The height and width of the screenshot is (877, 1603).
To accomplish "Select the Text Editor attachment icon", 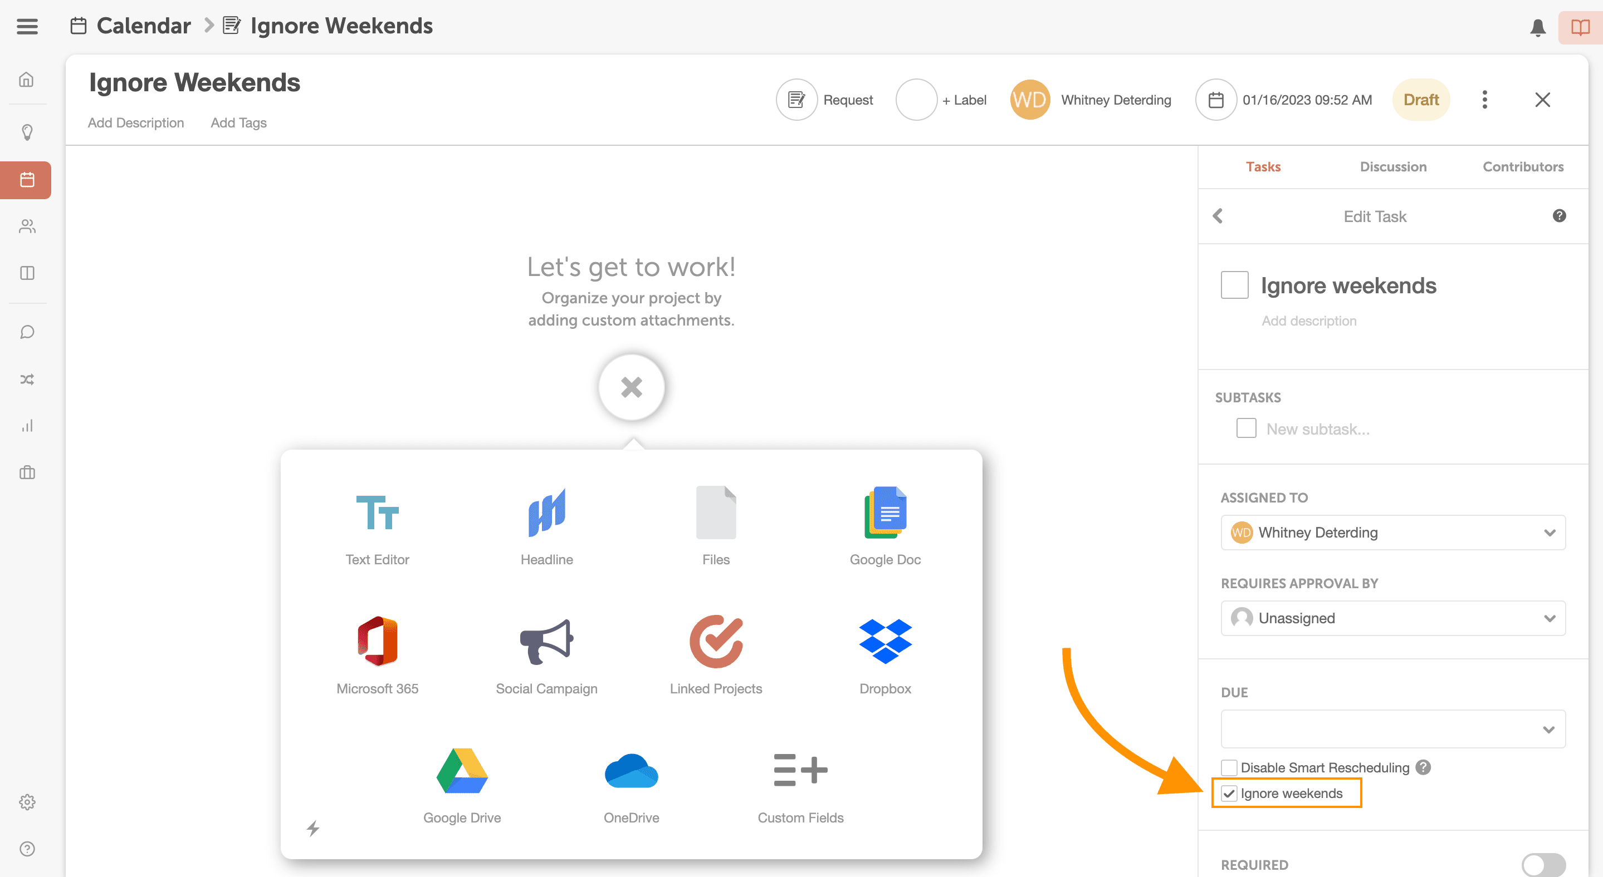I will click(377, 513).
